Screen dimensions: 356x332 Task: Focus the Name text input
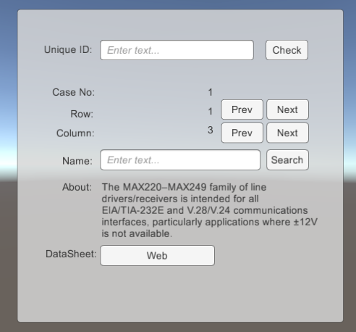180,160
